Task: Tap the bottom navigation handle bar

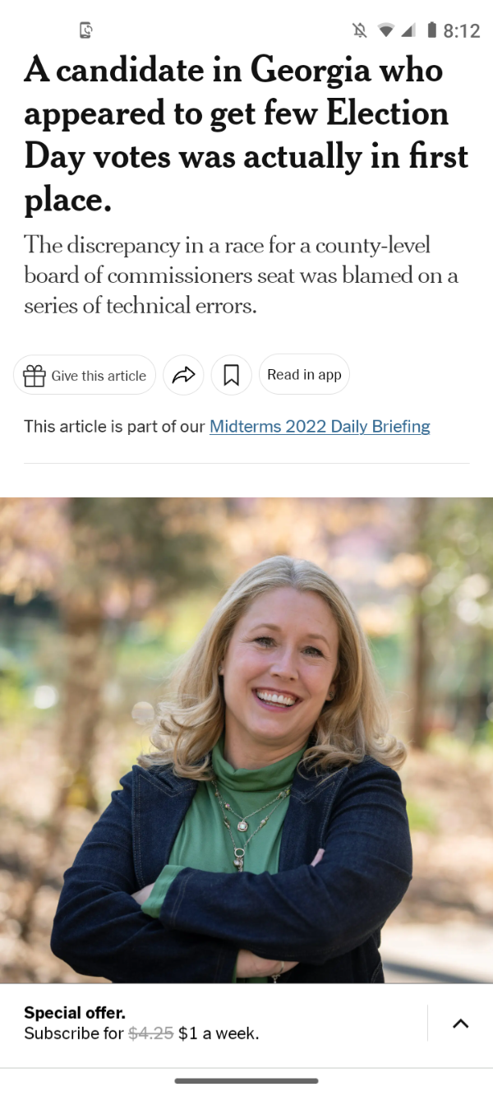Action: point(246,1080)
